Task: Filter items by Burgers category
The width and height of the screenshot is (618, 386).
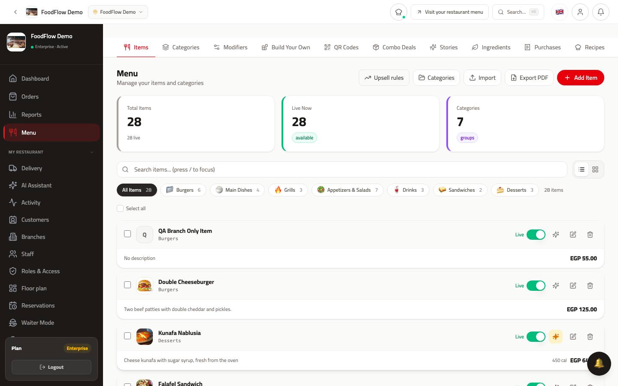Action: 183,190
